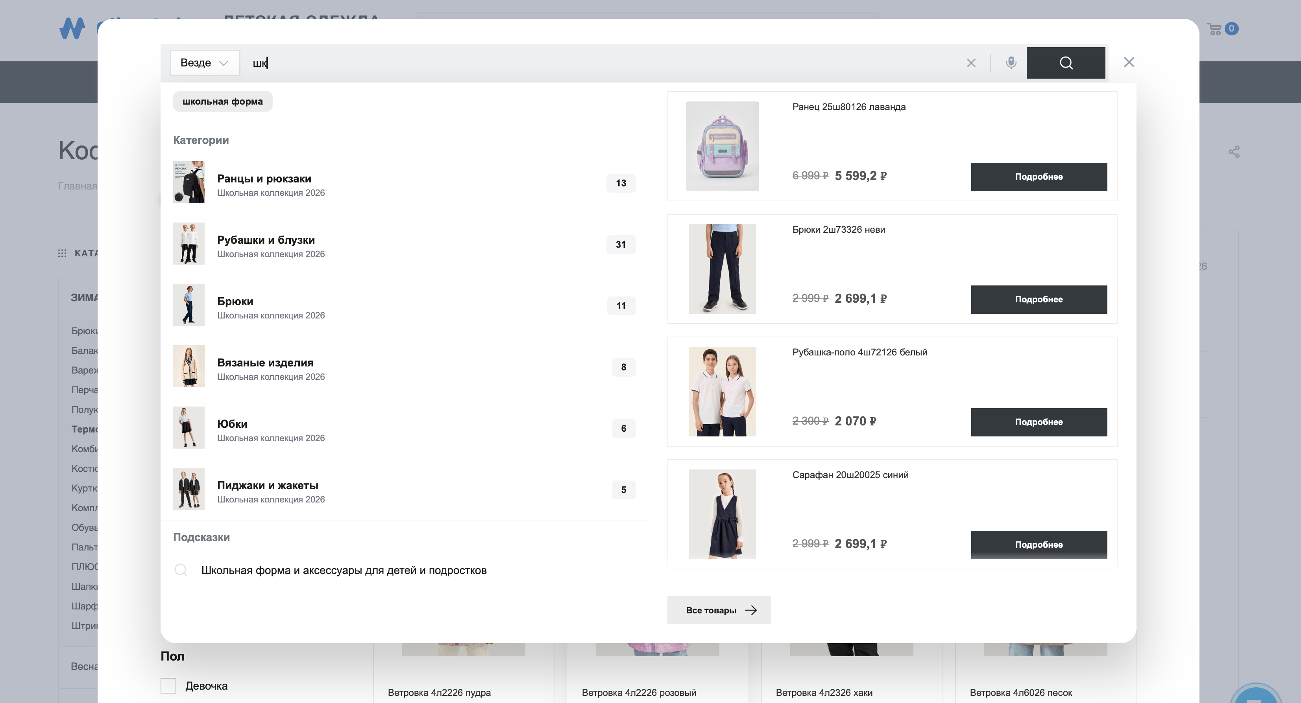Viewport: 1301px width, 703px height.
Task: Open Брюки 2ш73326 неви product title
Action: pos(838,230)
